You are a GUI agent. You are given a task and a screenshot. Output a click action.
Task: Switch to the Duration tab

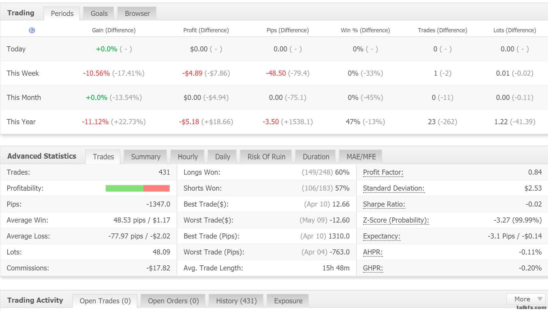click(x=316, y=157)
